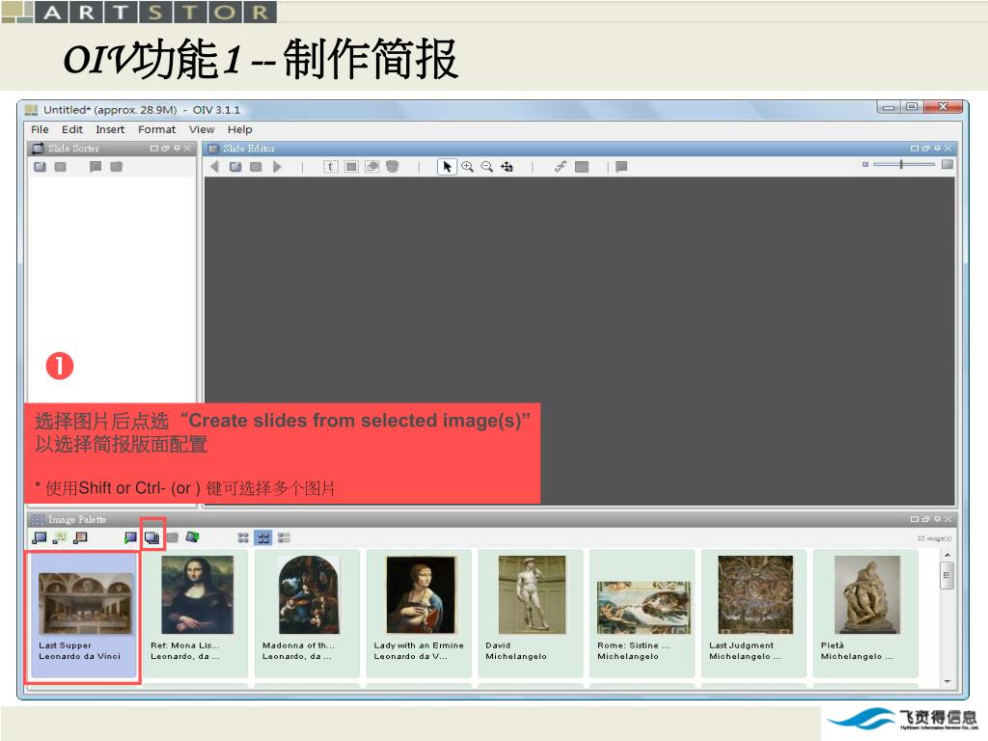This screenshot has height=741, width=988.
Task: Open the View menu
Action: point(202,129)
